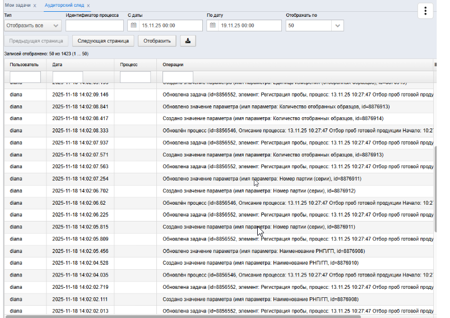Click the vertical scrollbar thumb

click(x=435, y=189)
